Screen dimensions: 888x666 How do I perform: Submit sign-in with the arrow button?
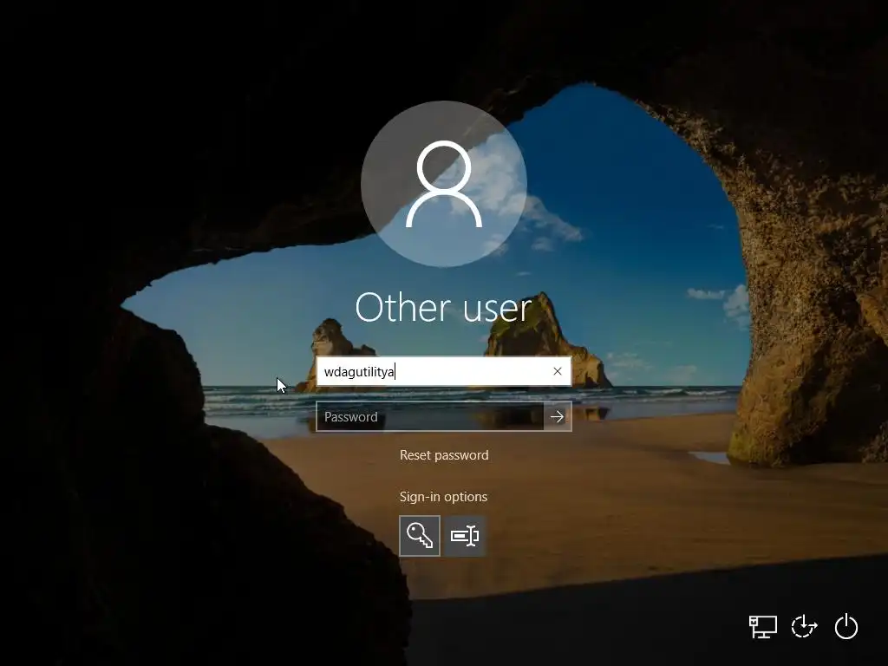coord(558,417)
